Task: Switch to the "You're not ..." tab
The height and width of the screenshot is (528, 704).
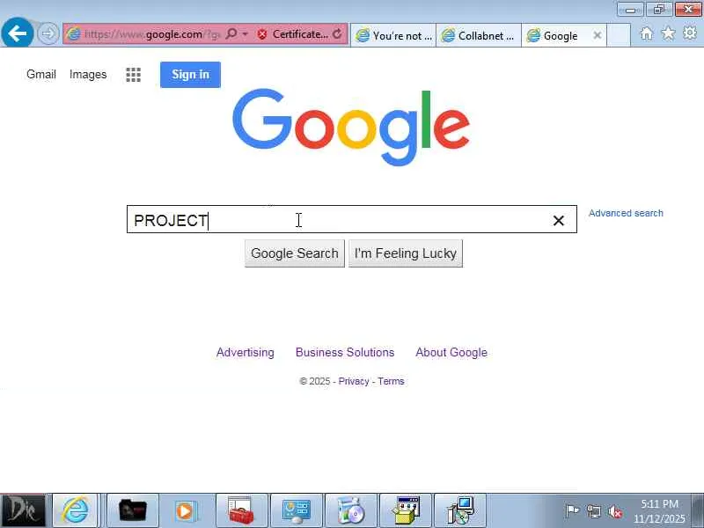Action: [x=393, y=35]
